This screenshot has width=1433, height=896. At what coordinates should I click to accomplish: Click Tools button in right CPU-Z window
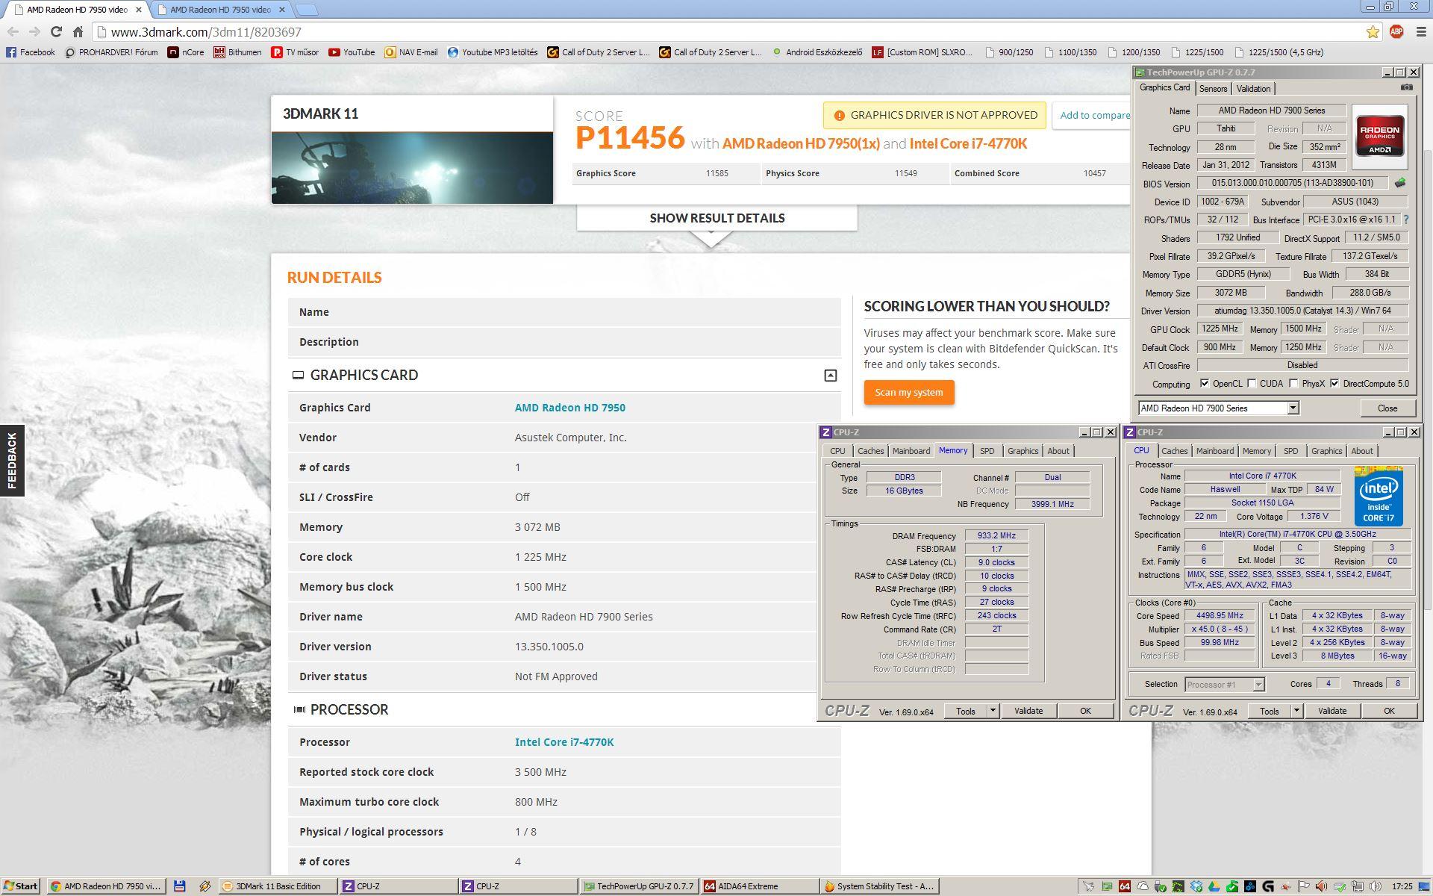pos(1269,711)
